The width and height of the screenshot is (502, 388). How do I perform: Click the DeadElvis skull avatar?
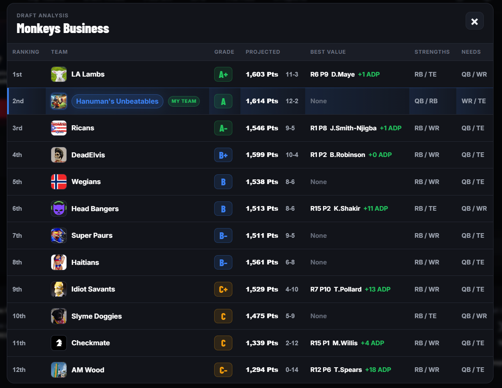[x=59, y=155]
